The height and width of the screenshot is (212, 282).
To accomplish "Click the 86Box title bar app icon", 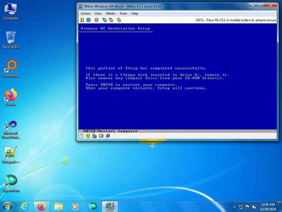I will point(81,6).
